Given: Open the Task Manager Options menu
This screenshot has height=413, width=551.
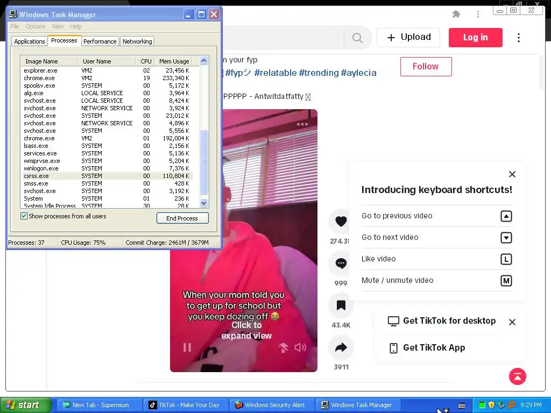Looking at the screenshot, I should click(36, 26).
